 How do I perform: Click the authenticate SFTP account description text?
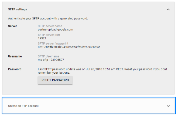pos(48,19)
